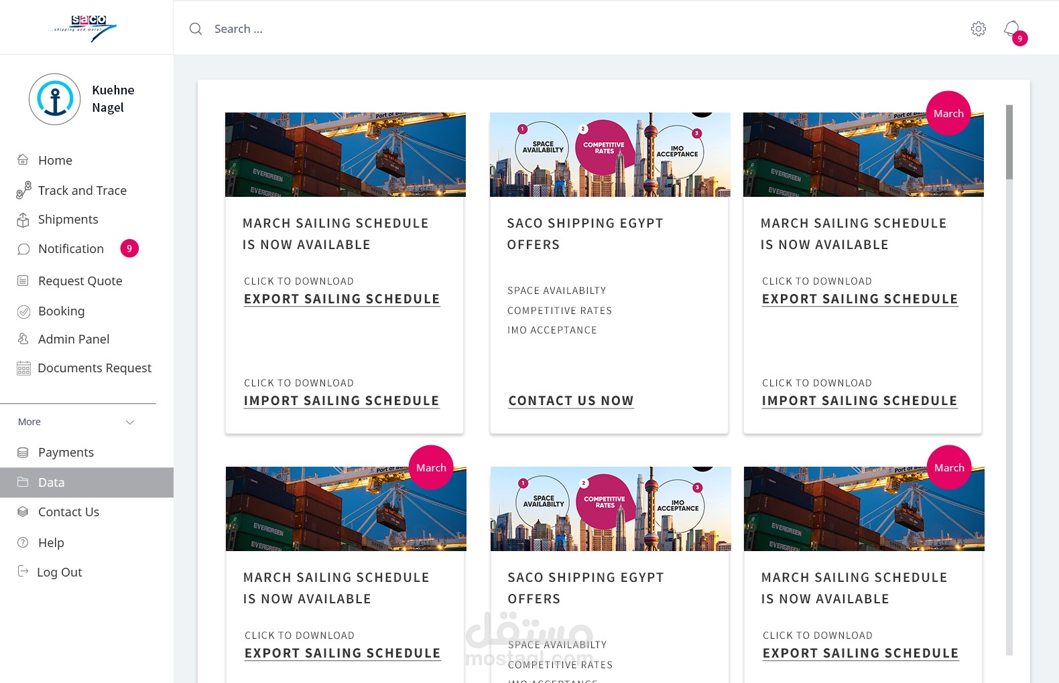This screenshot has width=1059, height=683.
Task: Open Track and Trace
Action: click(x=82, y=190)
